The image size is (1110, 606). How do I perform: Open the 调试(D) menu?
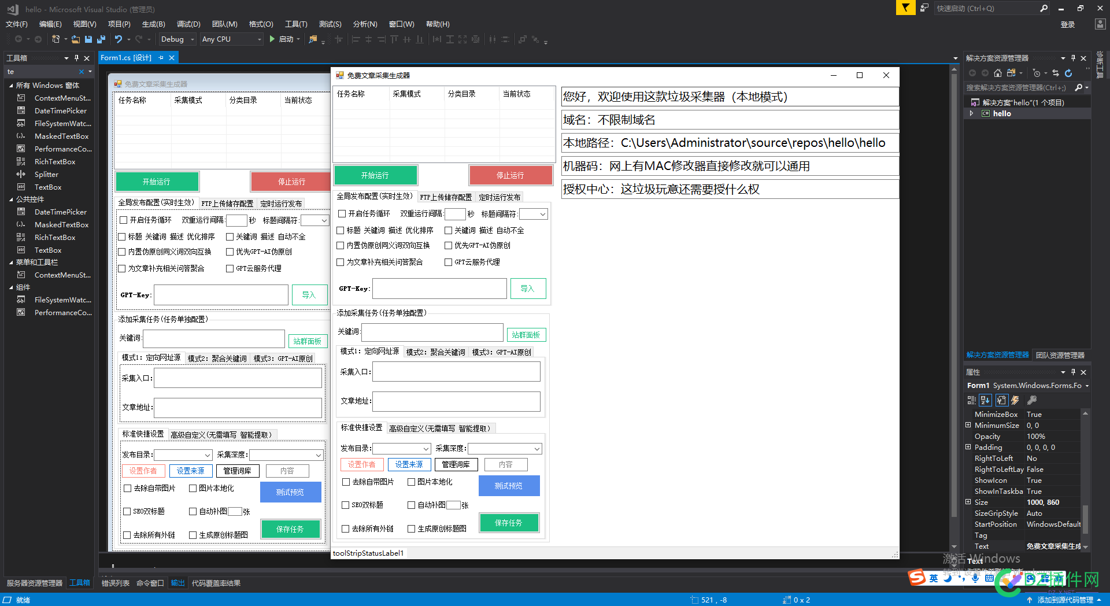[x=188, y=24]
